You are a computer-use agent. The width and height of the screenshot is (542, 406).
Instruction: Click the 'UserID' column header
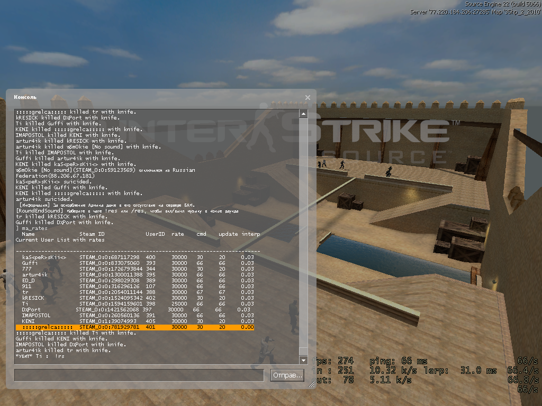pos(155,234)
